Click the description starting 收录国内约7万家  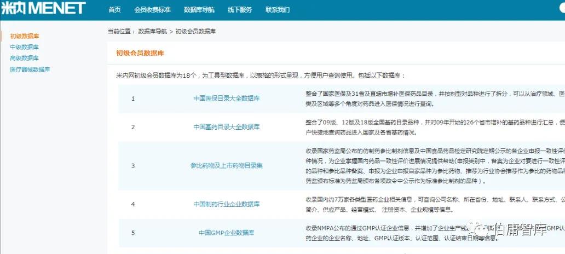click(435, 204)
